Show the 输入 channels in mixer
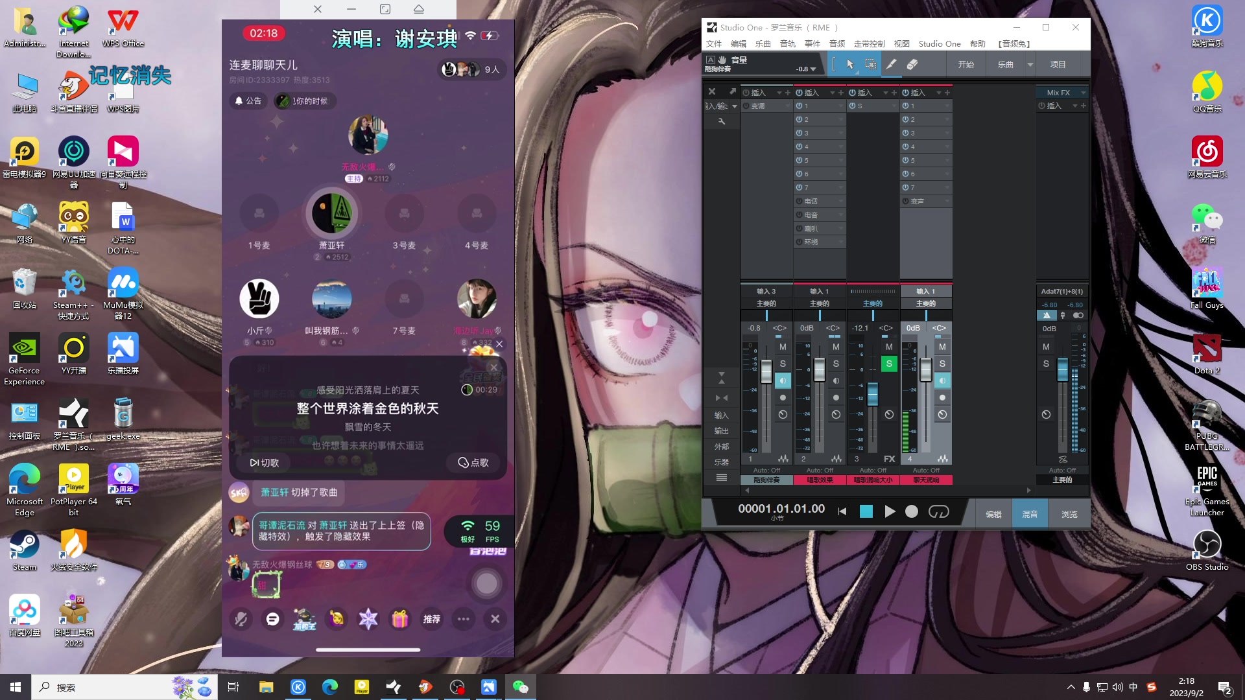The width and height of the screenshot is (1245, 700). (x=721, y=415)
